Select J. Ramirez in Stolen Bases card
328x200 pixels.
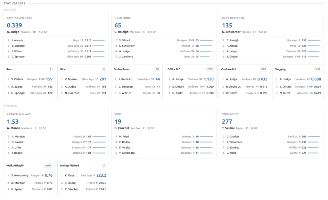(125, 79)
